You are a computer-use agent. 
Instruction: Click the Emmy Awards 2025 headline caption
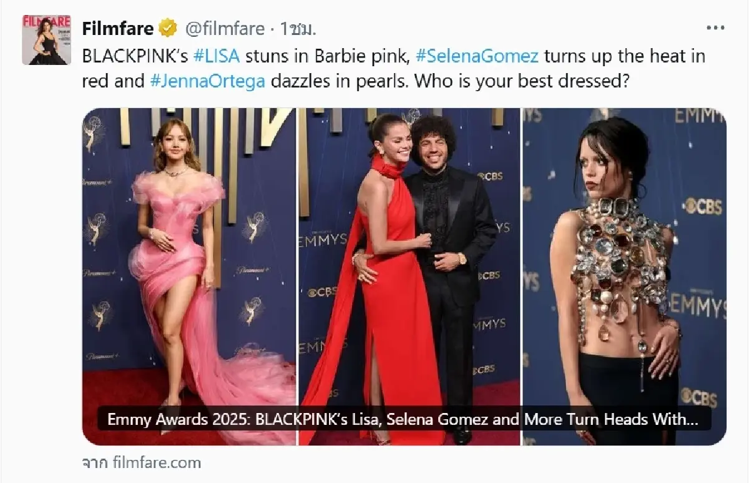coord(403,419)
